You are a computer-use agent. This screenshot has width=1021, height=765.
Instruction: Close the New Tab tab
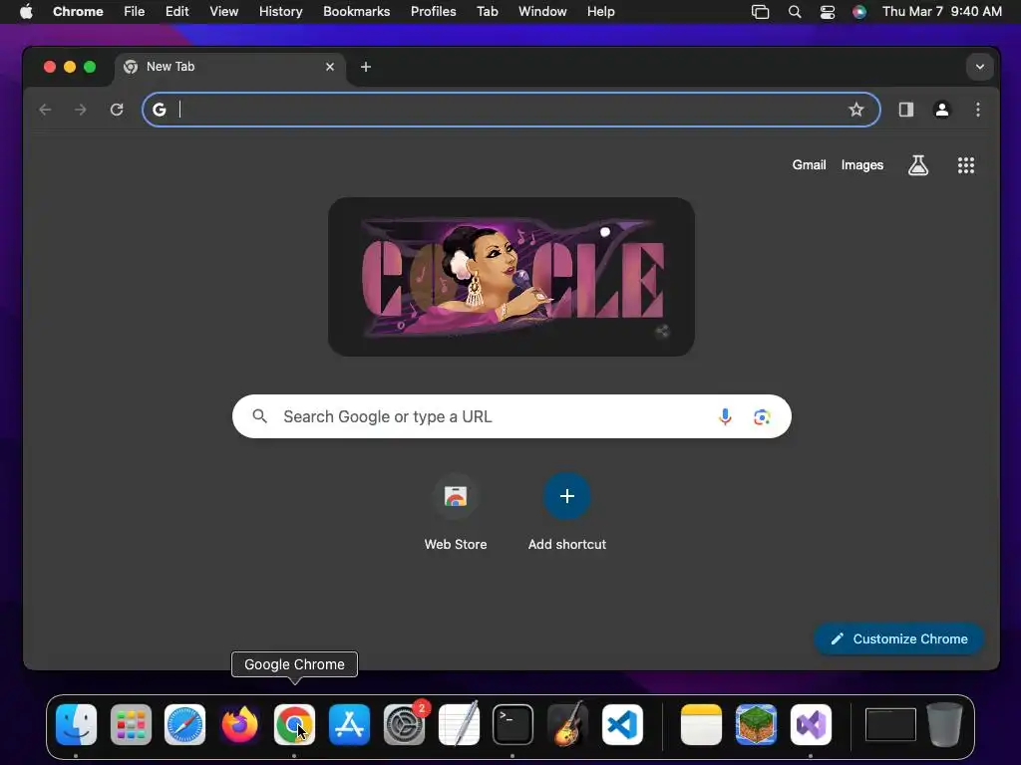click(x=330, y=67)
